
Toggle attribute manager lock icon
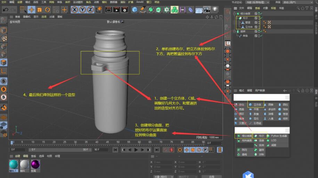(x=303, y=91)
